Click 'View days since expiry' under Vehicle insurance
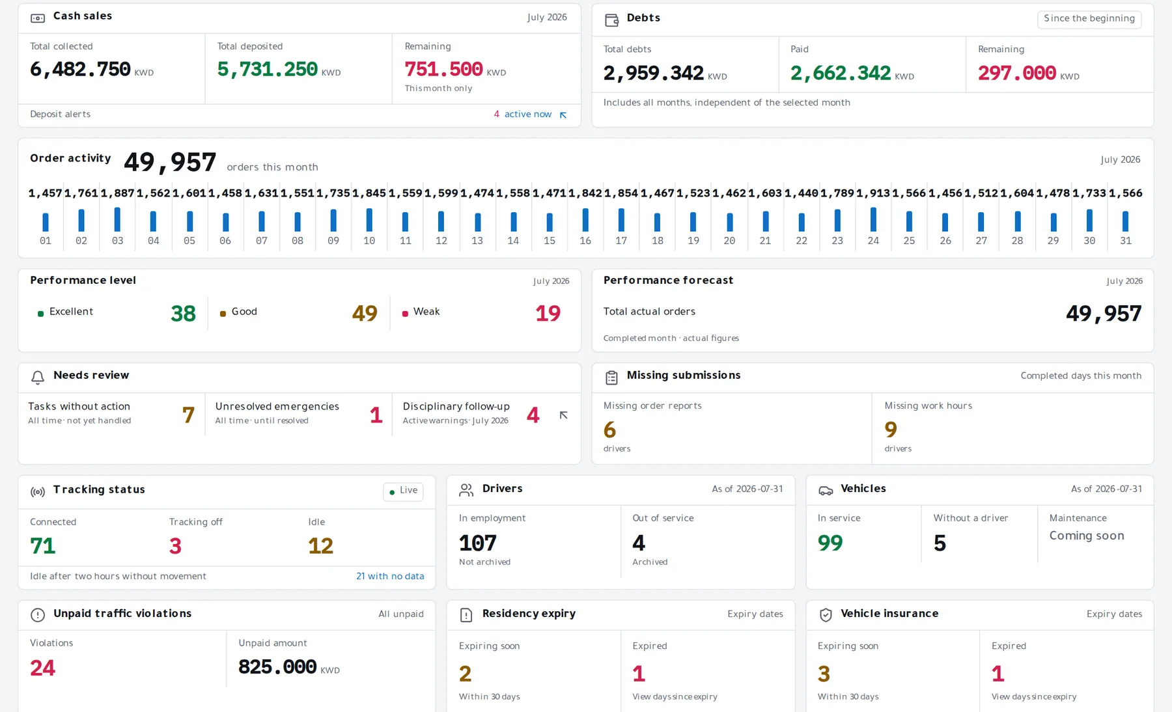Image resolution: width=1172 pixels, height=712 pixels. coord(1034,697)
